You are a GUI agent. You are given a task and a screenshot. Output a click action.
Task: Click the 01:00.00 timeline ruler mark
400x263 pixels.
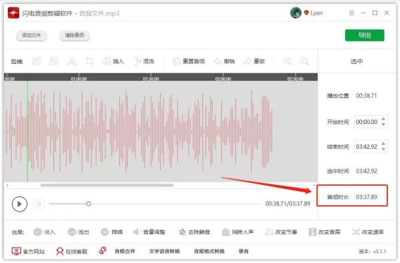[x=79, y=79]
